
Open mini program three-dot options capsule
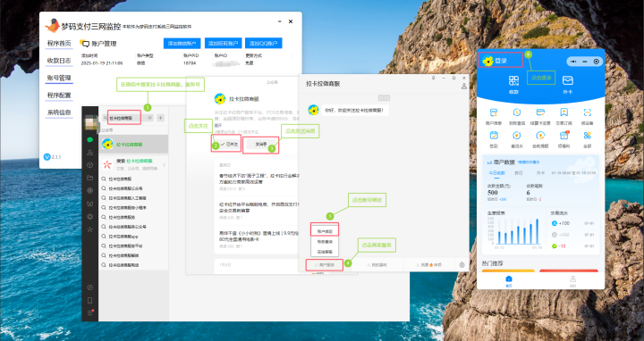click(x=573, y=62)
